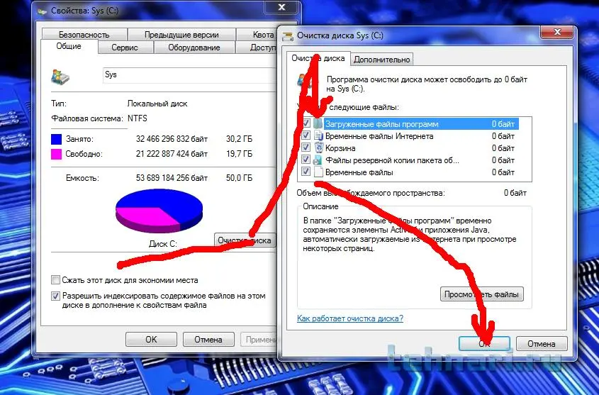599x395 pixels.
Task: Toggle Файлы резервной копии пакета checkbox
Action: 306,160
